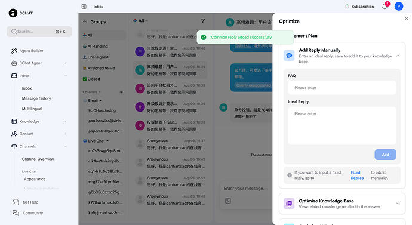Click the Channels icon in sidebar
Screen dimensions: 412x225
14,146
